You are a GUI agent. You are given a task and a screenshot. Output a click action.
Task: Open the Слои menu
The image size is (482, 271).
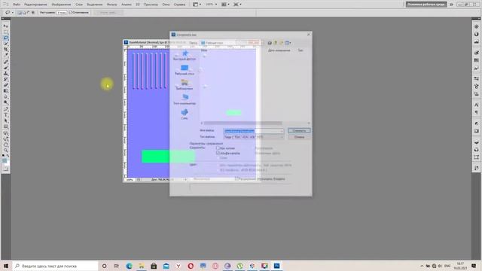(79, 5)
